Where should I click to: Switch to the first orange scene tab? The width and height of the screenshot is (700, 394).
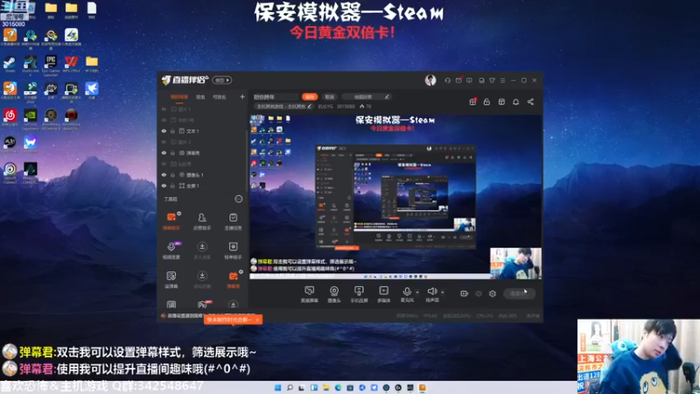pyautogui.click(x=179, y=97)
